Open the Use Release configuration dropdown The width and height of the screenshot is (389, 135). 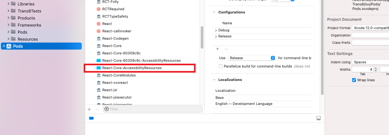pyautogui.click(x=252, y=58)
